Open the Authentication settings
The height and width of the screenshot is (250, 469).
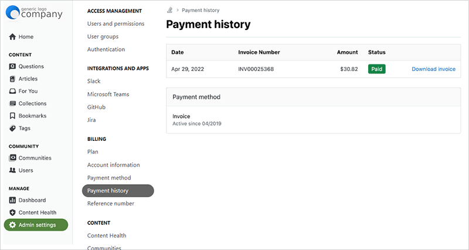(106, 49)
